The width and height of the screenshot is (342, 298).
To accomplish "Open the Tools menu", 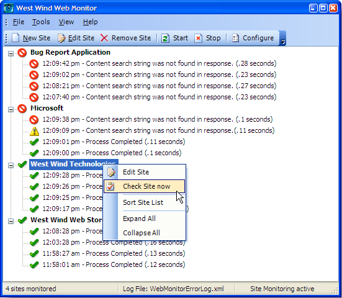I will [41, 22].
